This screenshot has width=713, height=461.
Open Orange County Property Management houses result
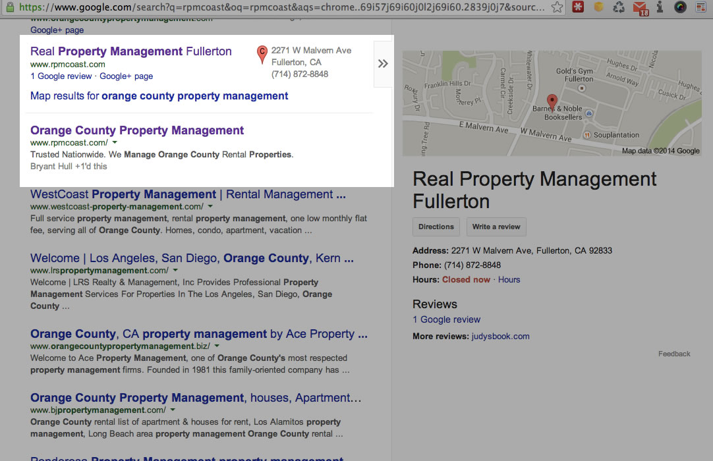click(x=196, y=398)
